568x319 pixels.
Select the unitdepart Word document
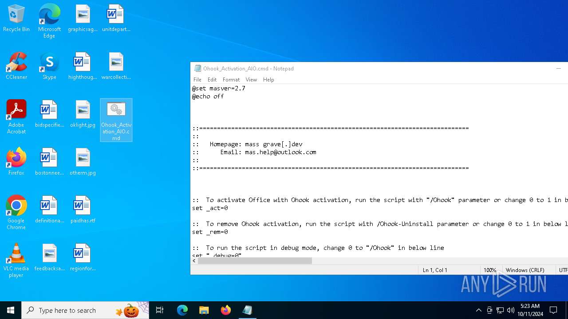tap(116, 19)
